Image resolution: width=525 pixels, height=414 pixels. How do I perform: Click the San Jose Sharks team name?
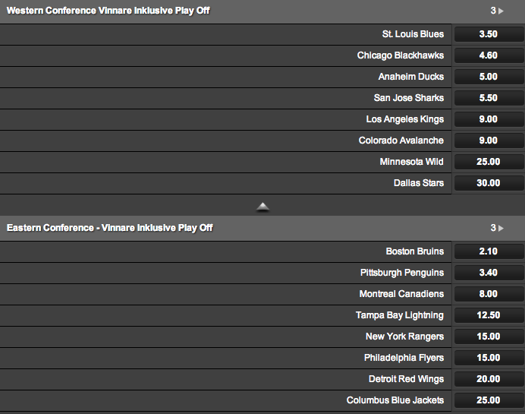coord(409,98)
